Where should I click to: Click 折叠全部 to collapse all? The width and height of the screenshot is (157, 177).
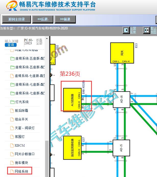point(39,42)
